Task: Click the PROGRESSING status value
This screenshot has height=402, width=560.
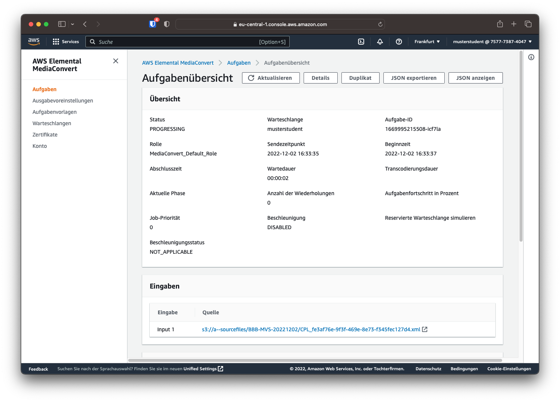Action: click(167, 129)
